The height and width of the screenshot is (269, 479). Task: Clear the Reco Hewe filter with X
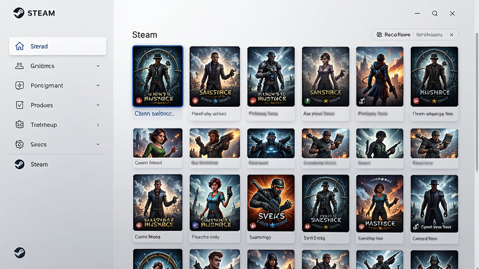pos(451,35)
